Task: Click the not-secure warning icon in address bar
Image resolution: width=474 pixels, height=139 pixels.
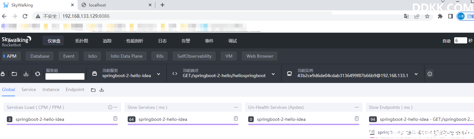Action: click(38, 16)
